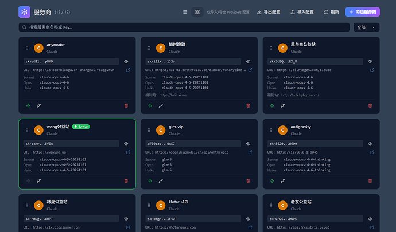Switch to list view layout
396x232 pixels.
[x=185, y=12]
